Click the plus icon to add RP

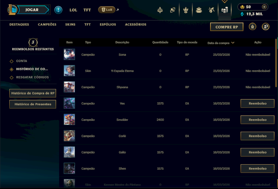[264, 7]
